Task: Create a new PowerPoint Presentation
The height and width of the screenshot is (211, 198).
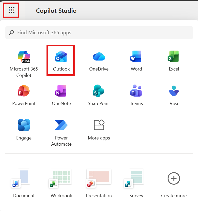Action: (x=99, y=183)
